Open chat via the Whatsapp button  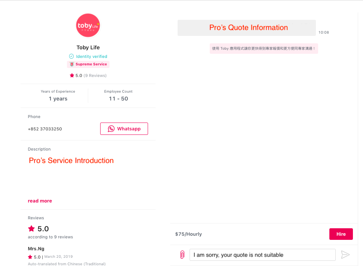(124, 129)
